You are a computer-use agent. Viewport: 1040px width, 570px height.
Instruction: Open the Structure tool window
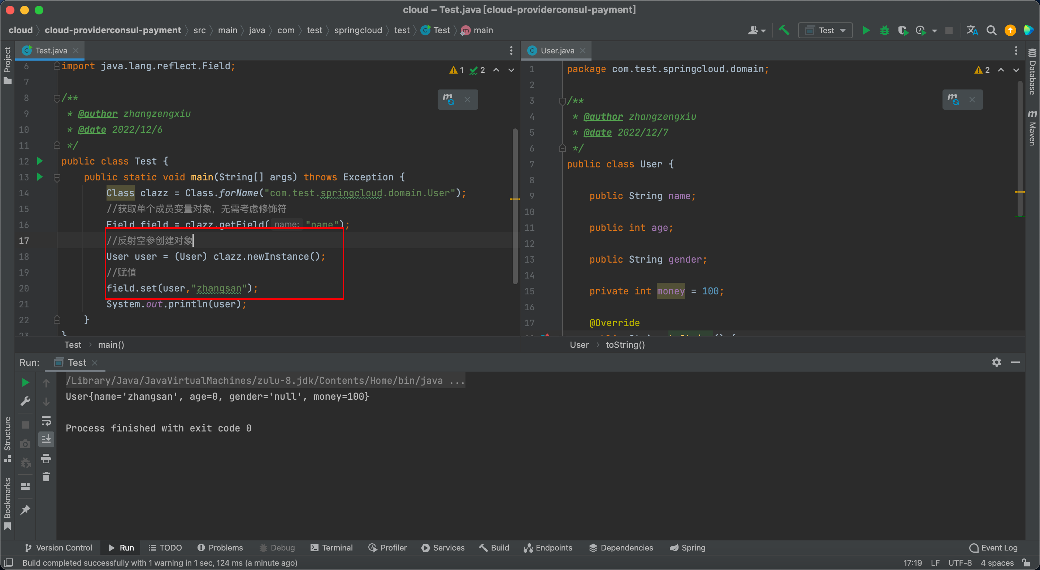(x=7, y=439)
